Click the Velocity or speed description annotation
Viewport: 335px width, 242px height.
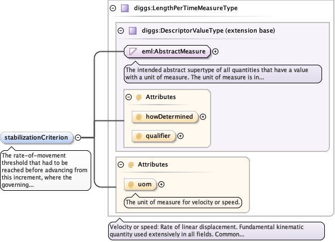tap(216, 231)
